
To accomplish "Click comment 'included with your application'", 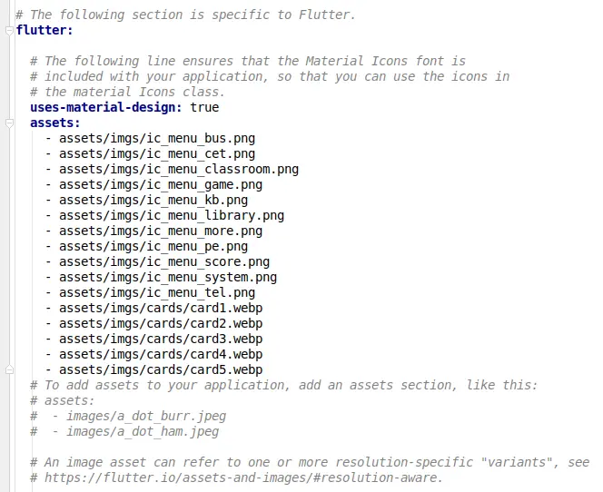I will tap(270, 76).
